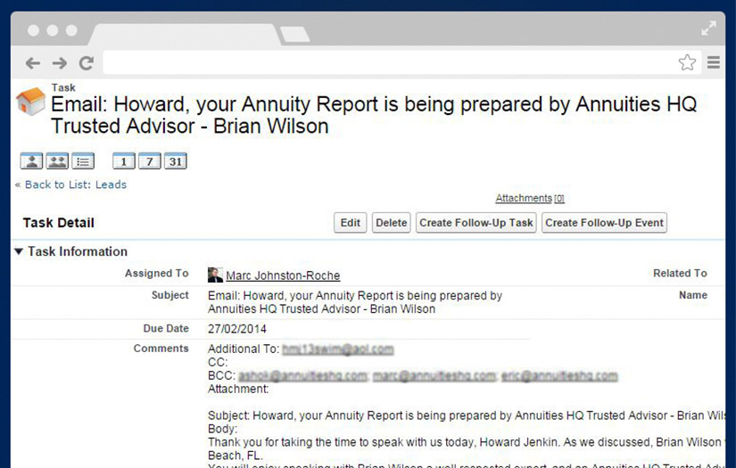The height and width of the screenshot is (468, 736).
Task: Click the first blurred BCC email address
Action: coord(302,376)
